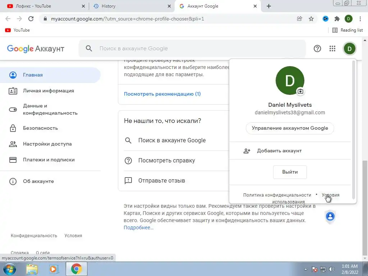Click the lock icon in address bar
This screenshot has width=368, height=276.
pyautogui.click(x=45, y=19)
